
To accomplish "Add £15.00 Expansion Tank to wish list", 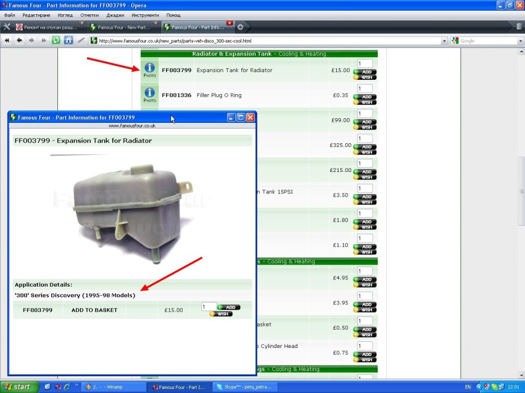I will [365, 77].
